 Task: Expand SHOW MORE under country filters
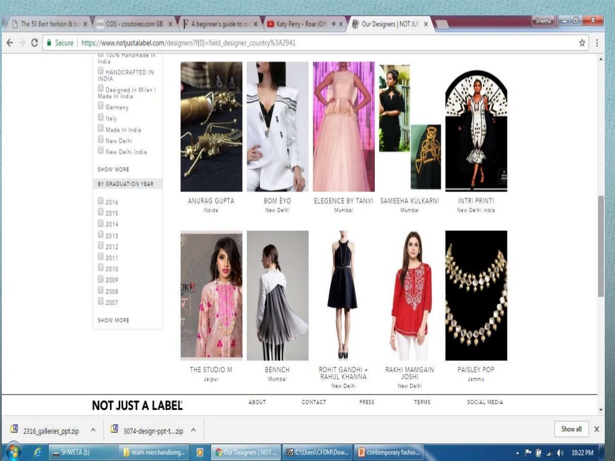coord(114,169)
